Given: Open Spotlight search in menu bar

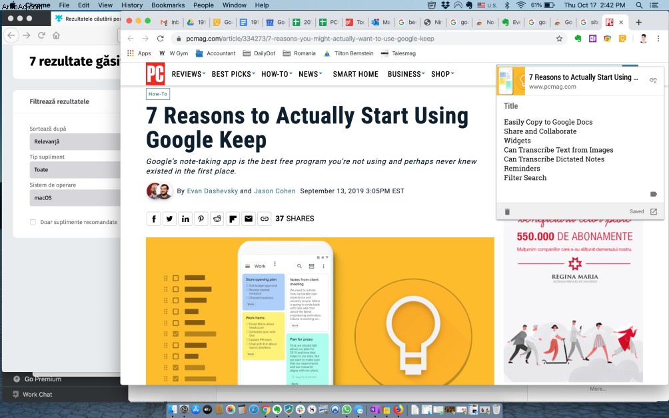Looking at the screenshot, I should pyautogui.click(x=639, y=5).
